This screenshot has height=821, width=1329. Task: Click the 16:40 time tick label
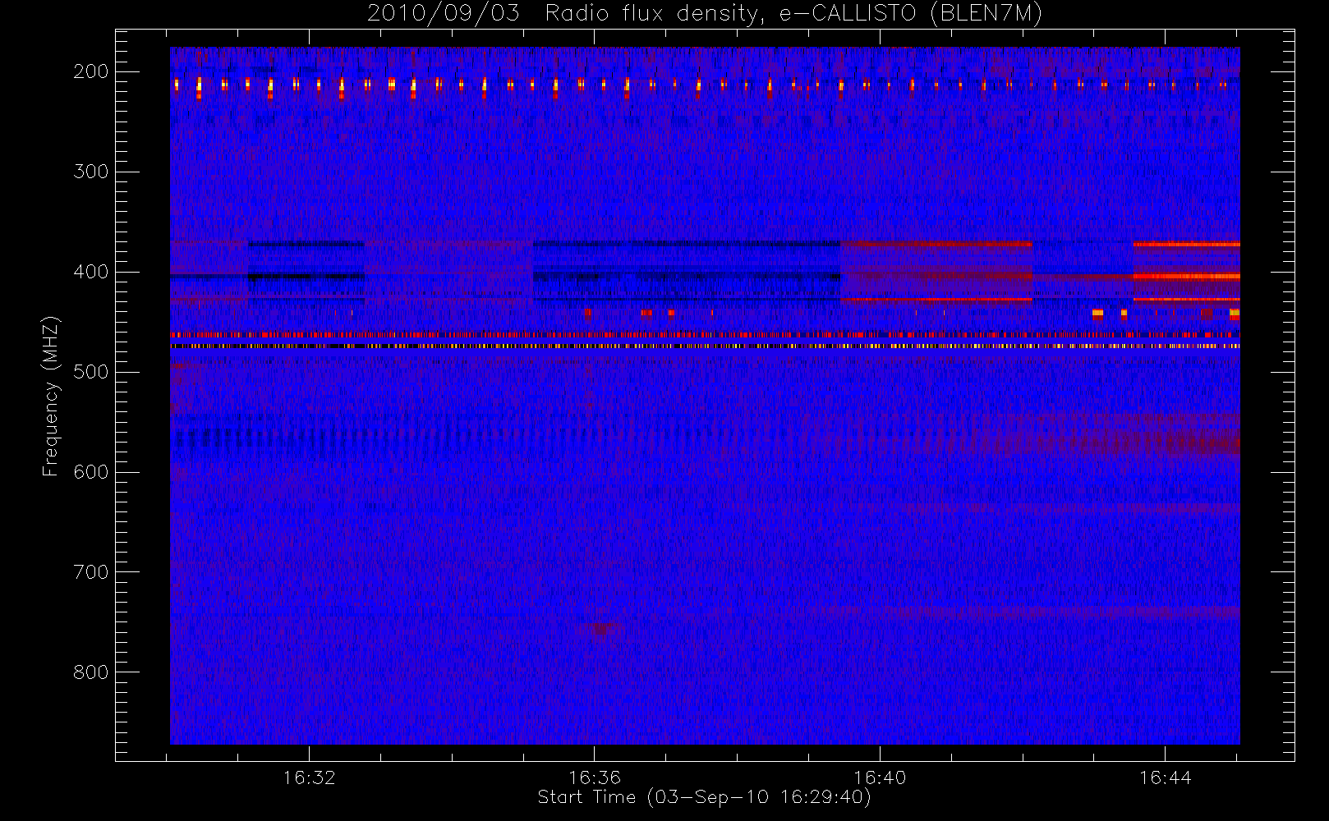[880, 777]
